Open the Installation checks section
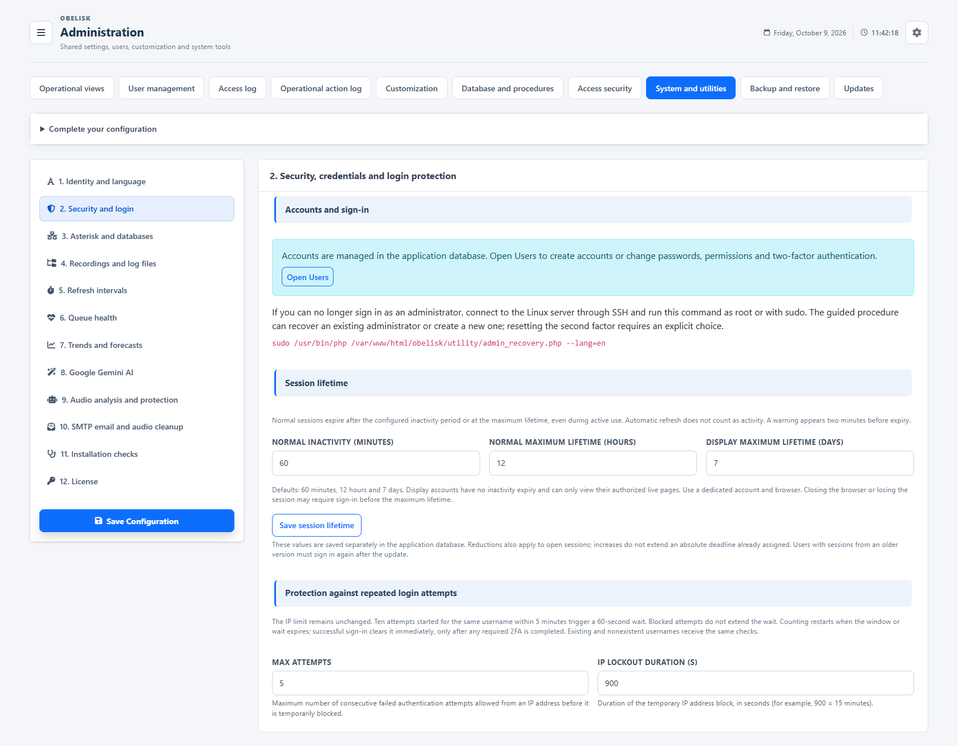Viewport: 958px width, 746px height. coord(137,454)
